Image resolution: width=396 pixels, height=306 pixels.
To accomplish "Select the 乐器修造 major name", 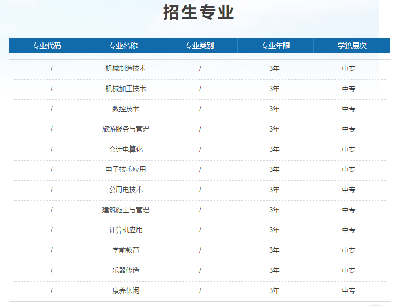I will coord(126,271).
